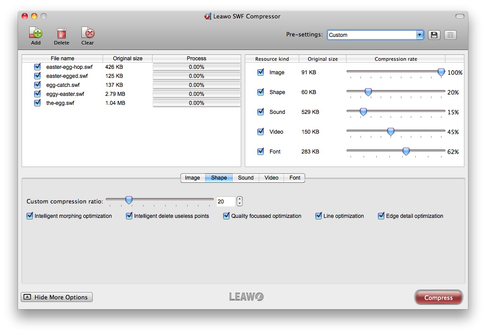Click the Delete trash icon
486x334 pixels.
click(61, 33)
